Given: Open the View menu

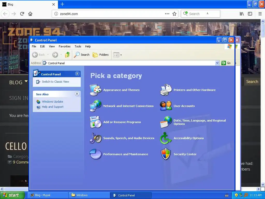Looking at the screenshot, I should (x=52, y=46).
